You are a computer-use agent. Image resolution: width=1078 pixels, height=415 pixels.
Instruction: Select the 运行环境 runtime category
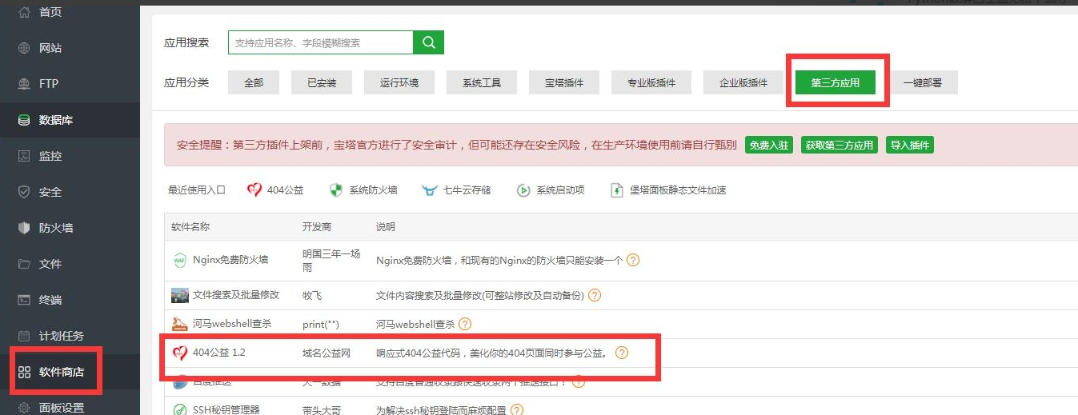(399, 82)
